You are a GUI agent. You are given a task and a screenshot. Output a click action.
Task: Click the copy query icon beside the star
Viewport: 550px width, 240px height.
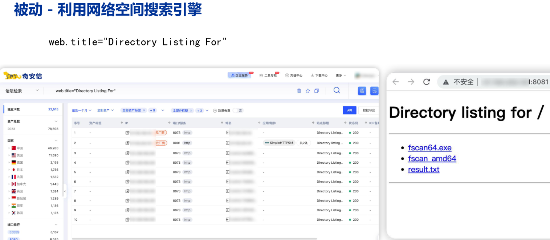317,91
